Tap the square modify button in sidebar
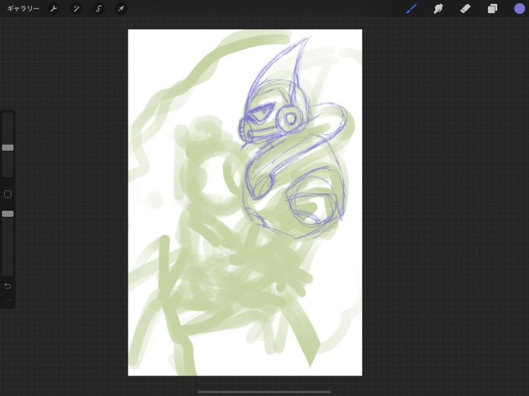Image resolution: width=529 pixels, height=396 pixels. pyautogui.click(x=7, y=194)
